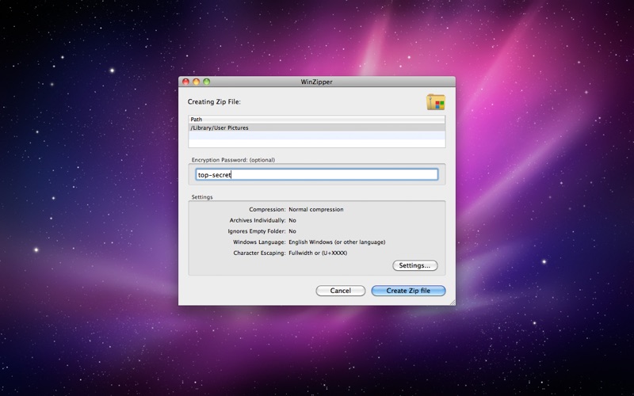Click the WinZipper folder icon
This screenshot has width=634, height=396.
[436, 102]
